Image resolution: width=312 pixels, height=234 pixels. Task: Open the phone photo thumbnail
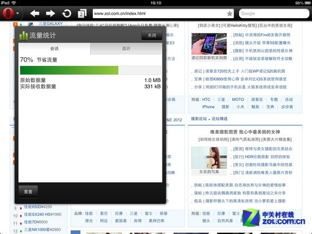(209, 44)
